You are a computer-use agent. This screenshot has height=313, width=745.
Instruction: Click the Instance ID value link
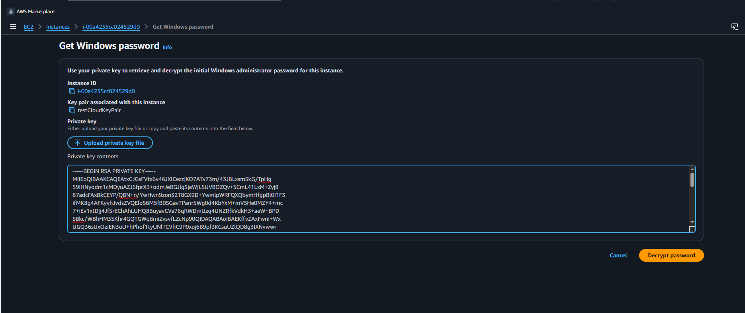(106, 91)
